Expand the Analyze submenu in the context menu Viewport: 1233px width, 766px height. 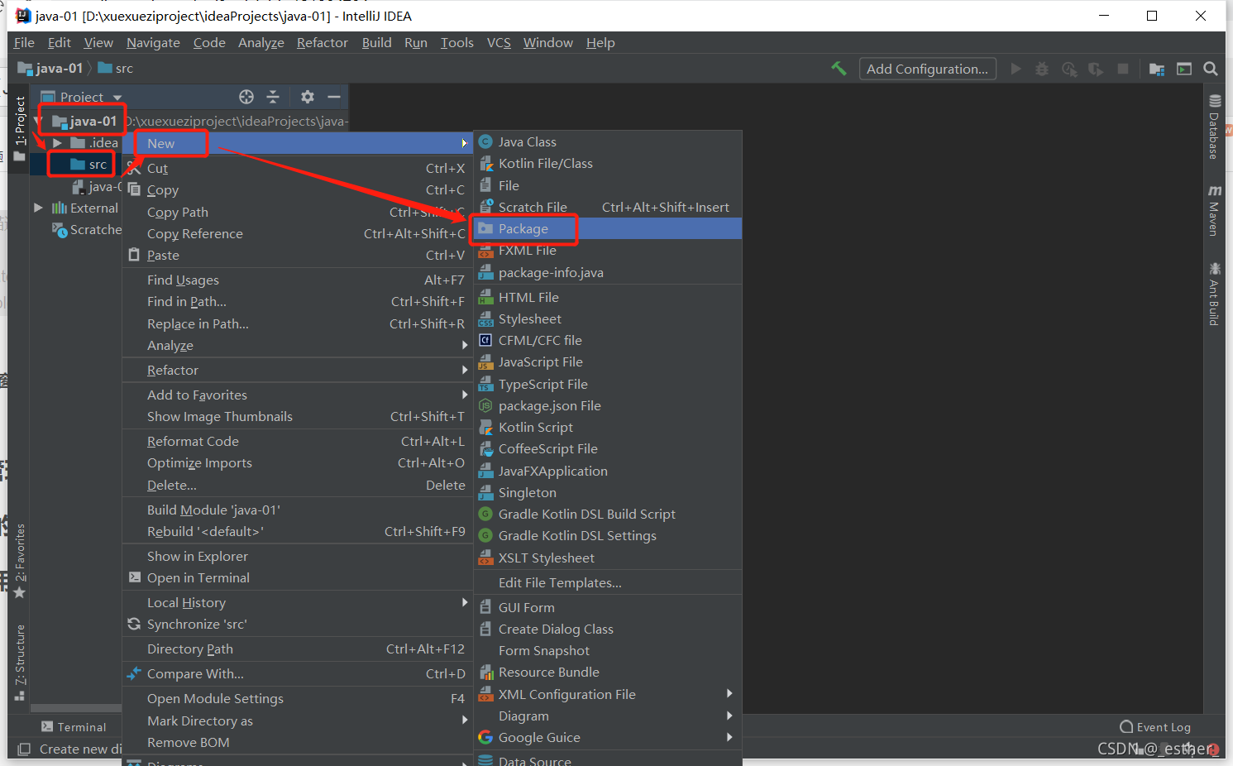[298, 345]
